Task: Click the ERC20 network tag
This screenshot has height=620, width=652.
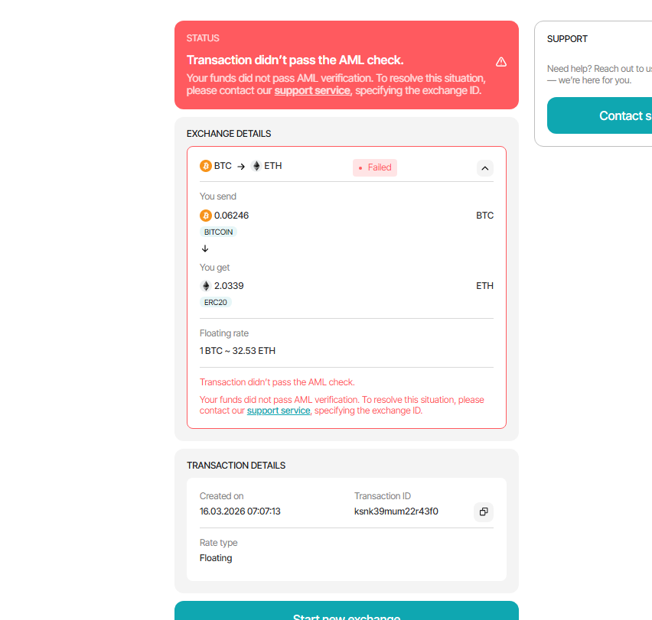Action: point(216,302)
